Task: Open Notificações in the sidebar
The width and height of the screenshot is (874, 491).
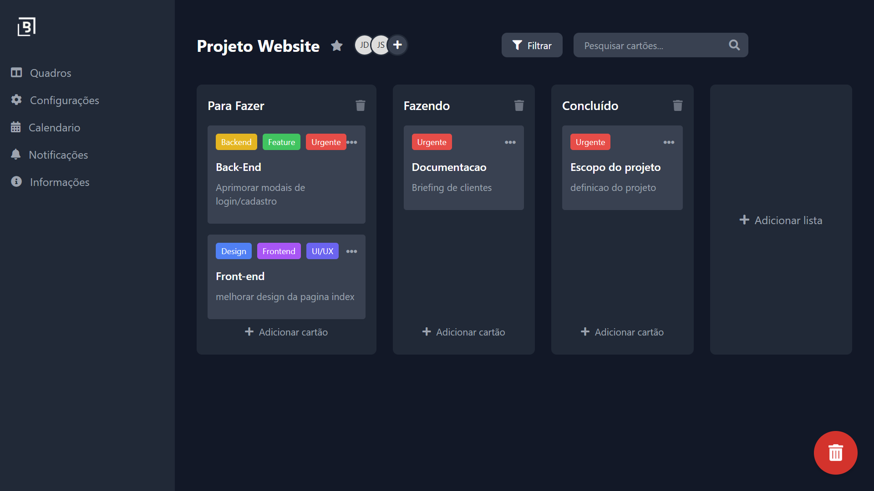Action: click(x=50, y=155)
